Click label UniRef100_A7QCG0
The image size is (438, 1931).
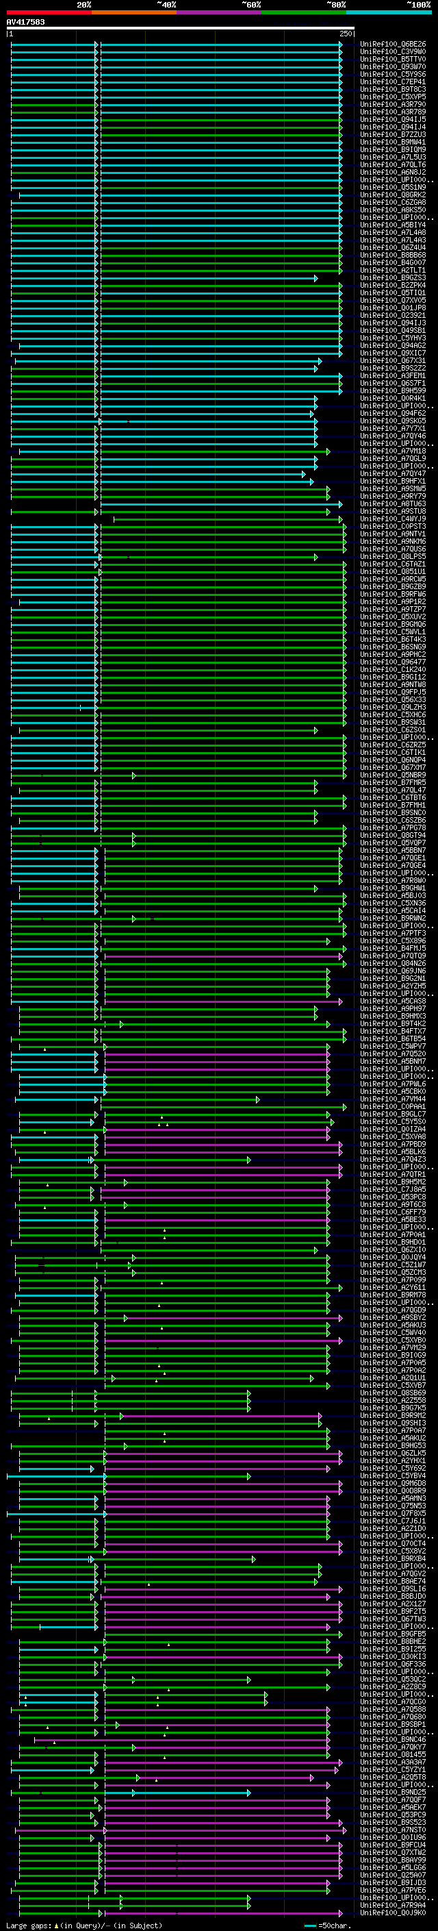point(393,1702)
